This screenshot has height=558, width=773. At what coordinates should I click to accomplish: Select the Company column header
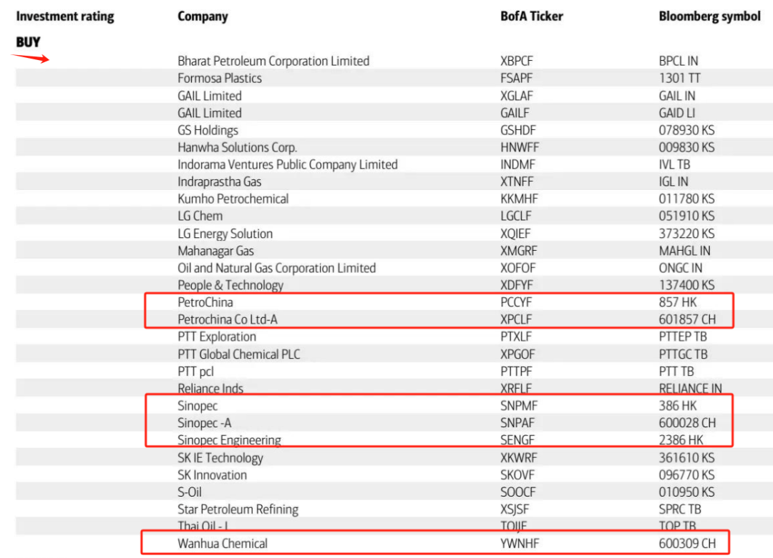tap(203, 16)
